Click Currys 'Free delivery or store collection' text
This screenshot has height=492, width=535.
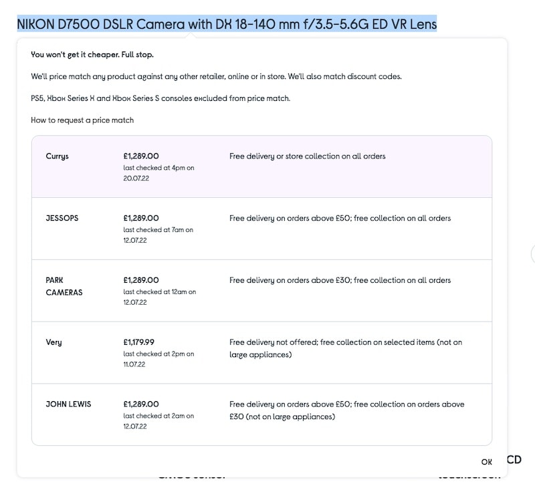(x=307, y=156)
